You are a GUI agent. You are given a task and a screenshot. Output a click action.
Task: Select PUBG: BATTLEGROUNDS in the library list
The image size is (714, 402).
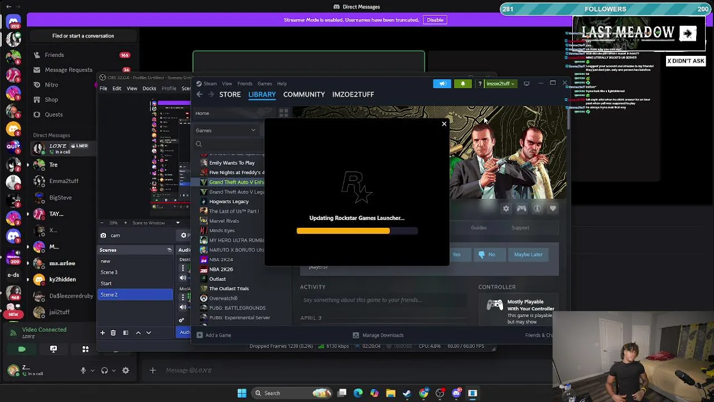coord(237,308)
